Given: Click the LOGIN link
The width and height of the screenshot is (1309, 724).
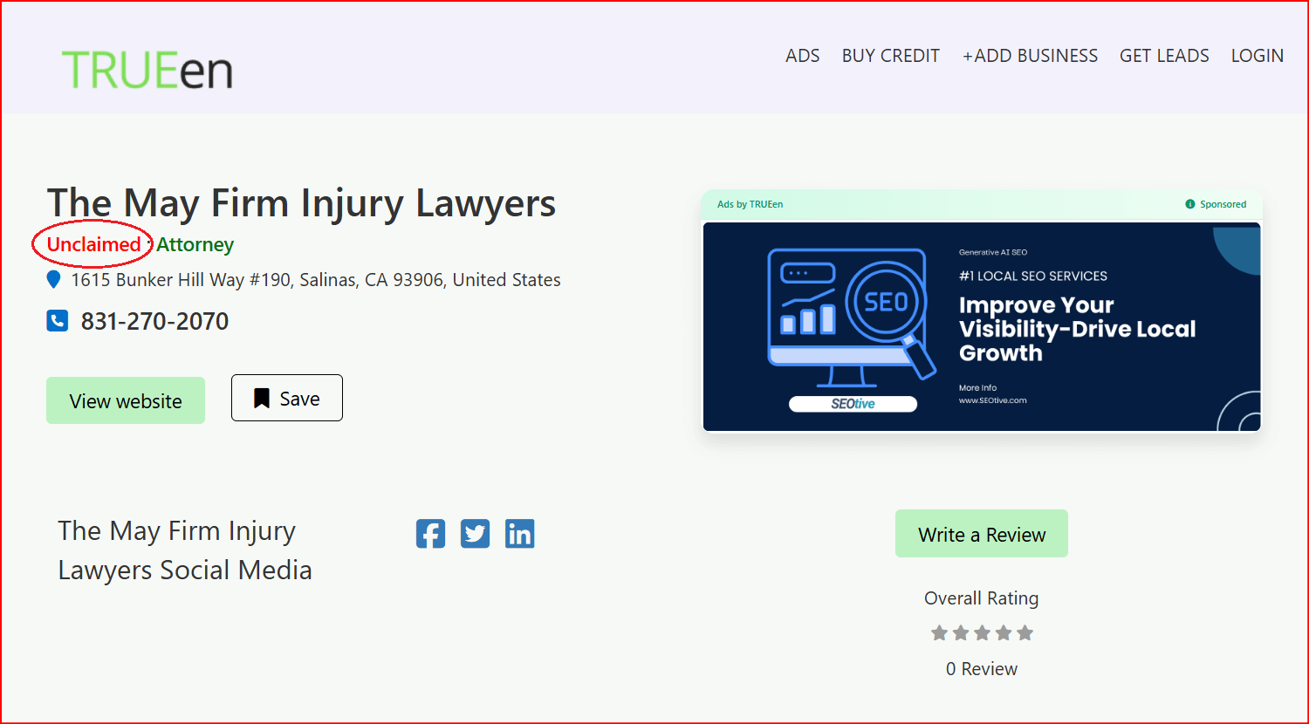Looking at the screenshot, I should 1257,56.
